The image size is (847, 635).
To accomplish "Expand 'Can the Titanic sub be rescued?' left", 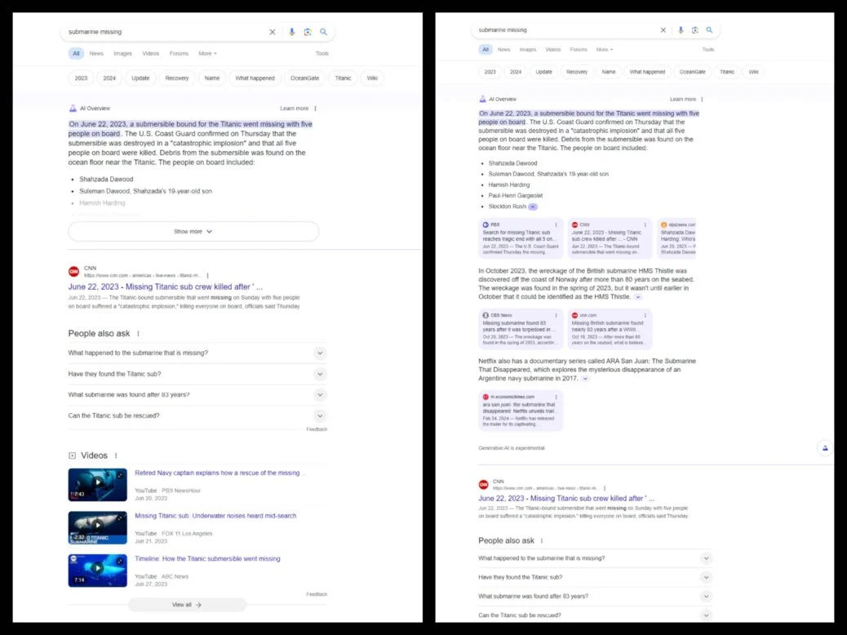I will [320, 415].
